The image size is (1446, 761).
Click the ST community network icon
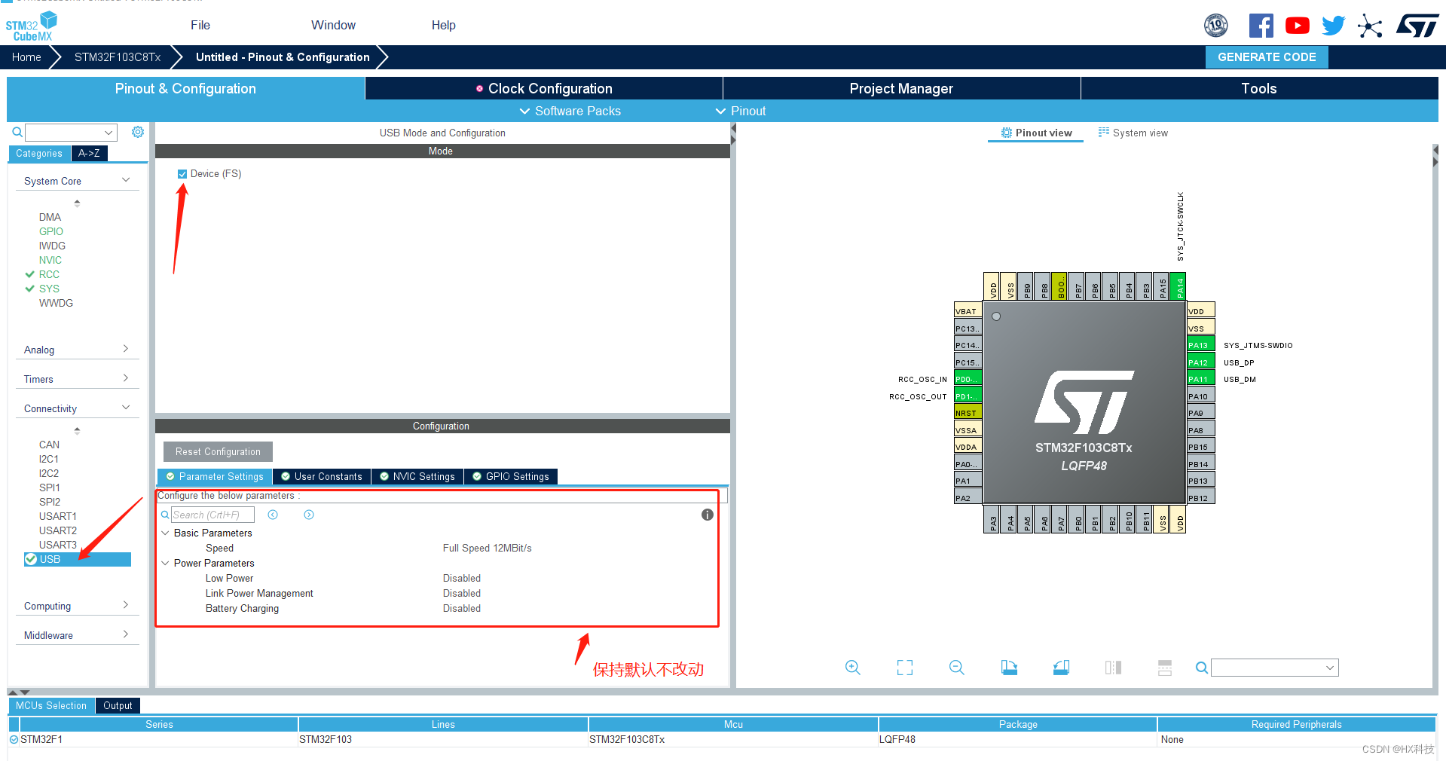[1370, 26]
